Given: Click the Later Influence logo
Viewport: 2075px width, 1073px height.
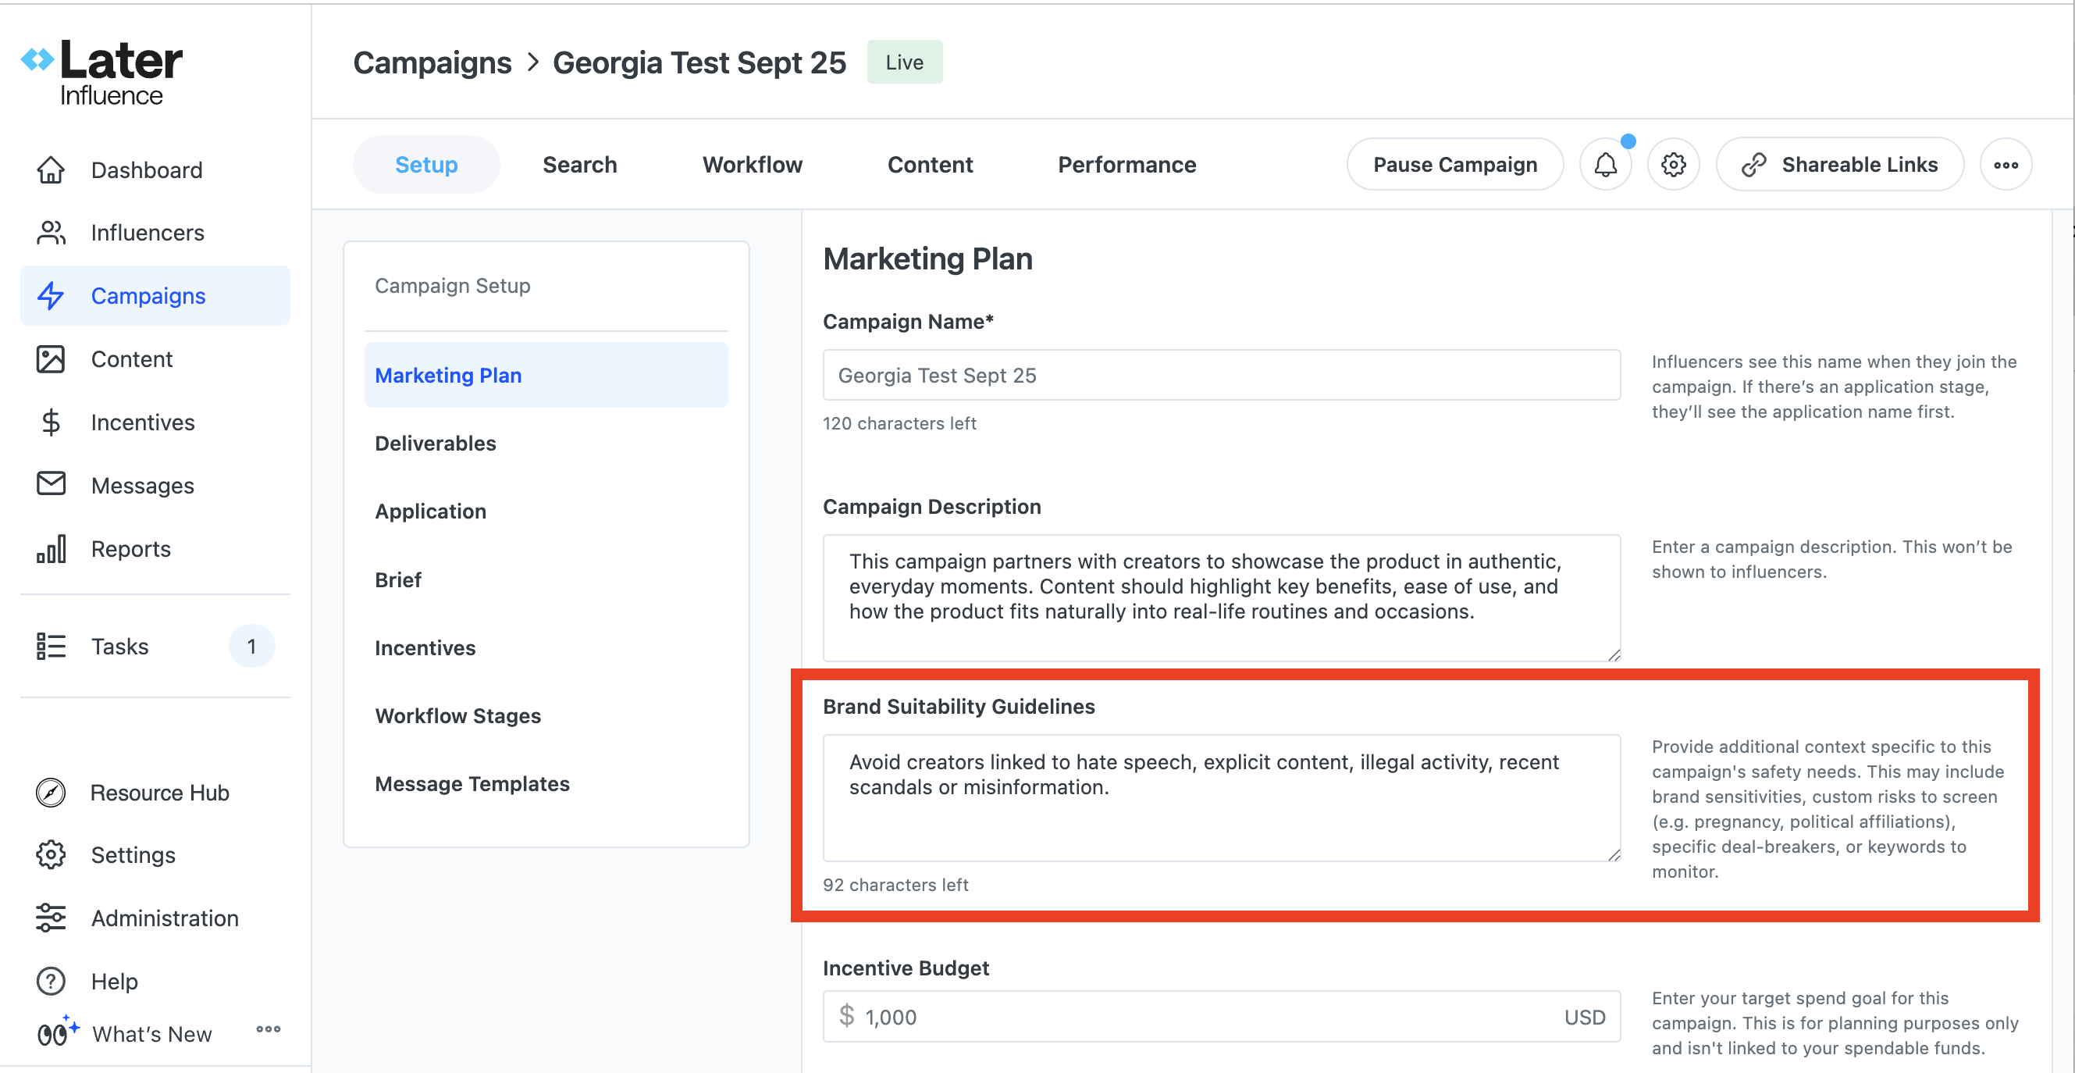Looking at the screenshot, I should click(x=103, y=73).
